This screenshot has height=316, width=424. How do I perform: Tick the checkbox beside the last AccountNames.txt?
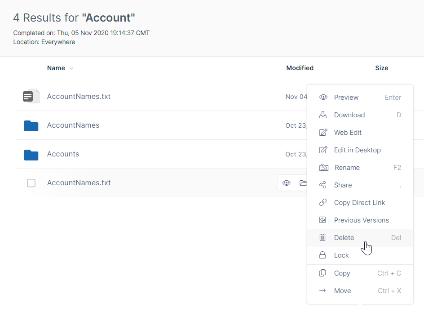[x=31, y=183]
